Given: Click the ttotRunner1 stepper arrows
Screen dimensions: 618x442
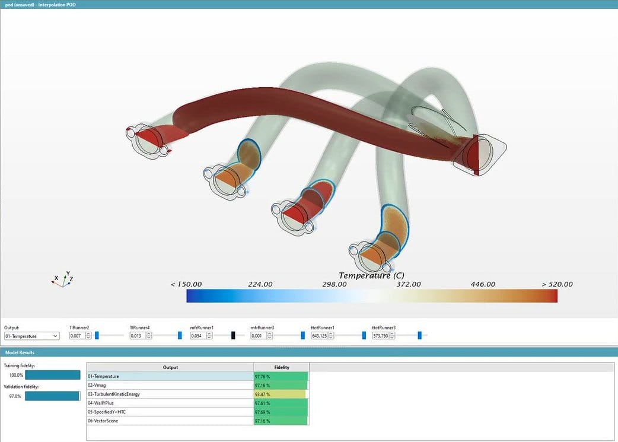Looking at the screenshot, I should [x=331, y=336].
